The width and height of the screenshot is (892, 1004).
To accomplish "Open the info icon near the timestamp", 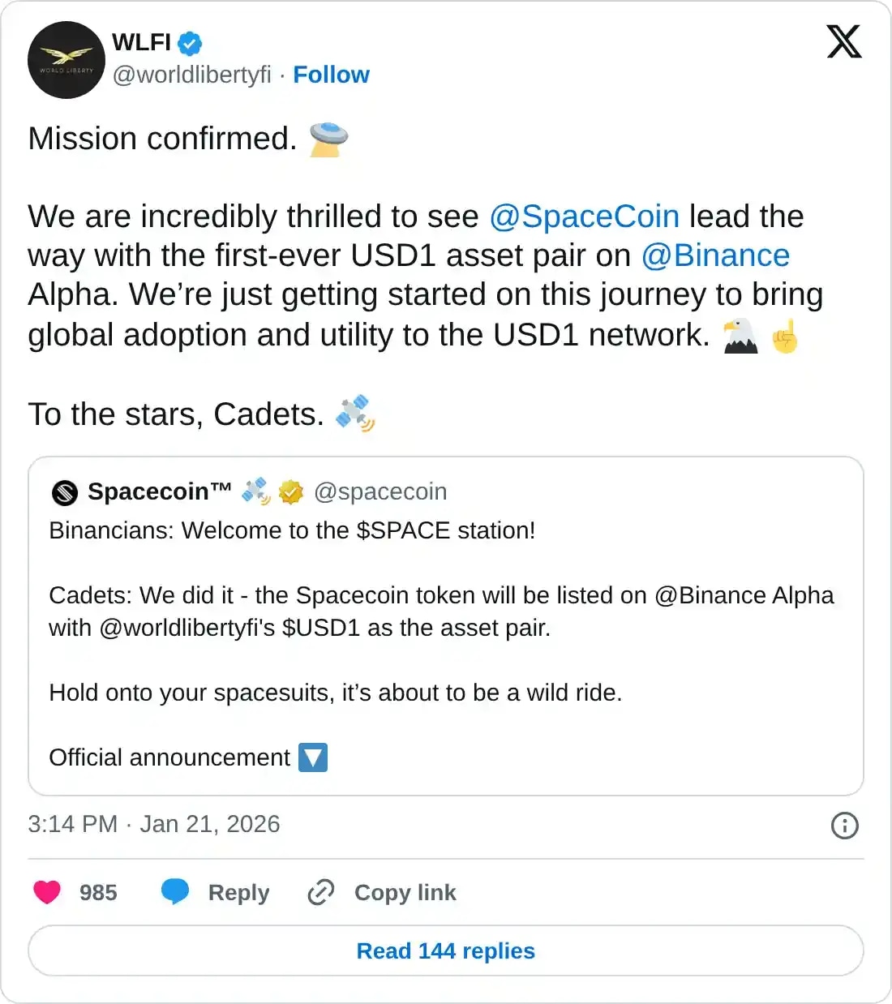I will [x=844, y=826].
